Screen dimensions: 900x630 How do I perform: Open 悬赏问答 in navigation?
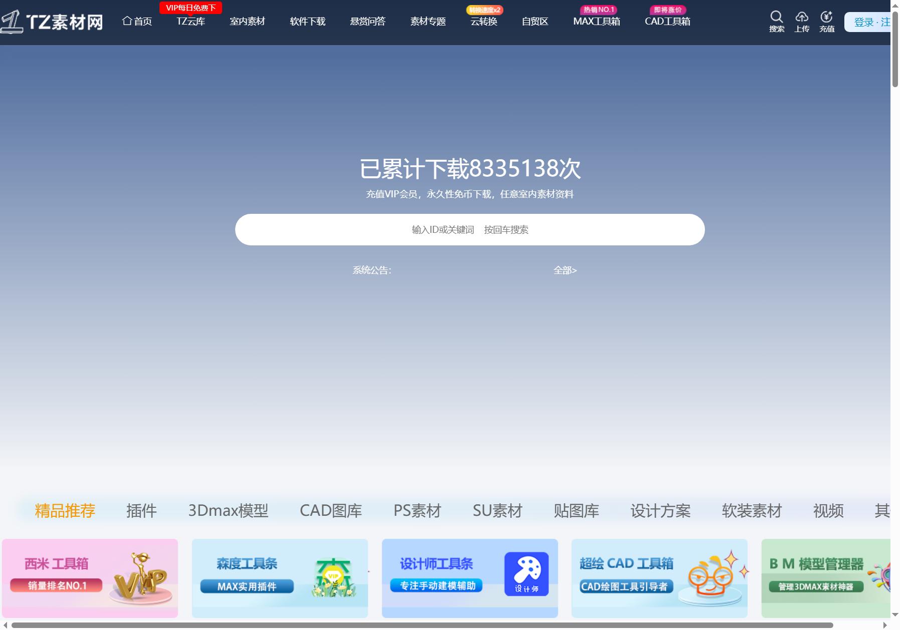[368, 21]
